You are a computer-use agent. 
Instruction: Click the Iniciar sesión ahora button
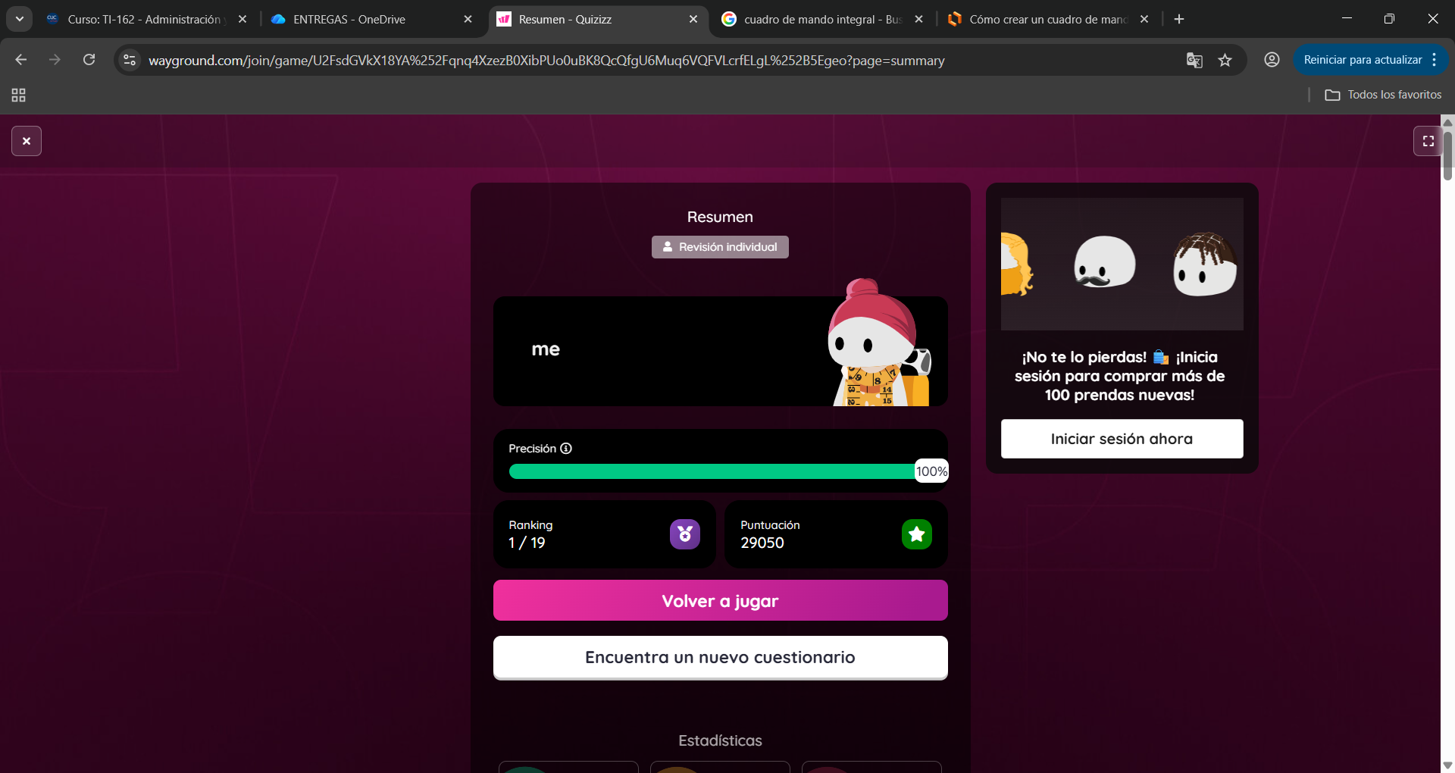pyautogui.click(x=1122, y=439)
